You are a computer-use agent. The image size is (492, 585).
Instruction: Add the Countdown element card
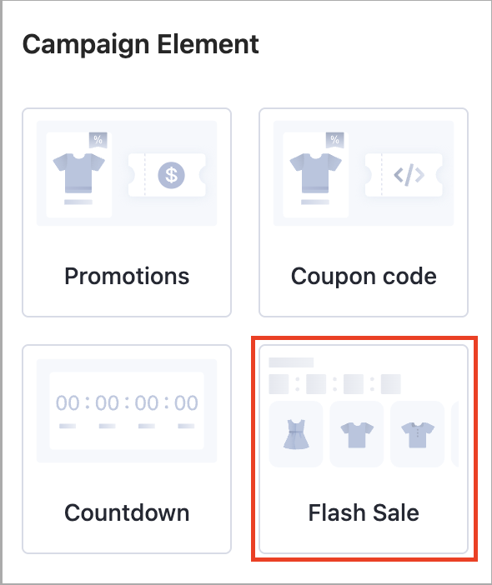pyautogui.click(x=127, y=449)
